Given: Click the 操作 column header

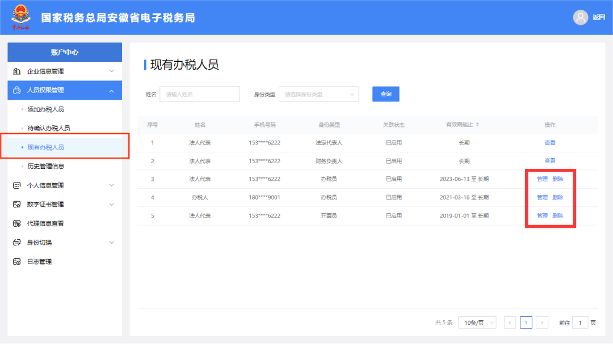Looking at the screenshot, I should tap(550, 125).
